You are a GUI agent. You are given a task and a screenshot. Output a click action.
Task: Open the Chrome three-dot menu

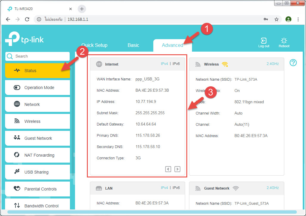[x=298, y=19]
